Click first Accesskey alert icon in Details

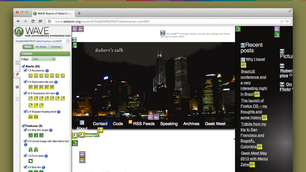click(x=31, y=76)
